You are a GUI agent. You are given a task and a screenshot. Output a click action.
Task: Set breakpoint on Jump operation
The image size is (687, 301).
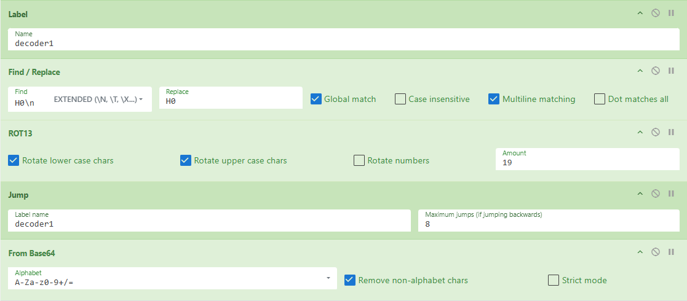coord(671,194)
